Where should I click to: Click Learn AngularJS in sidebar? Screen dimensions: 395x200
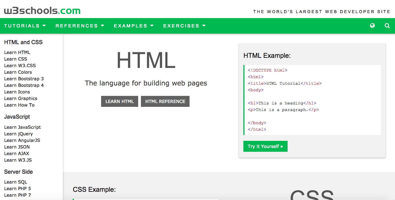[x=22, y=140]
